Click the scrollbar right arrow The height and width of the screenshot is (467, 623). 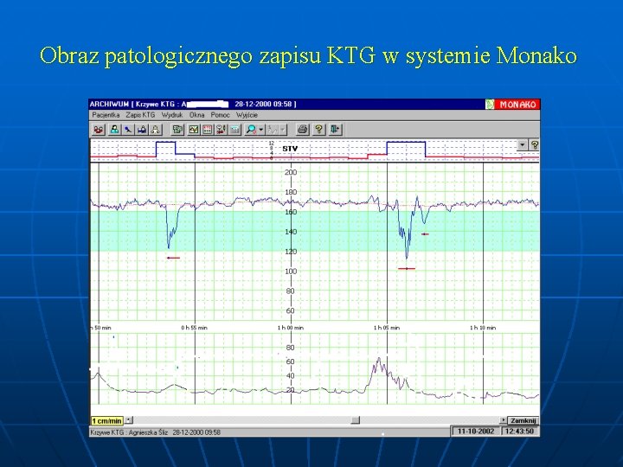[504, 420]
